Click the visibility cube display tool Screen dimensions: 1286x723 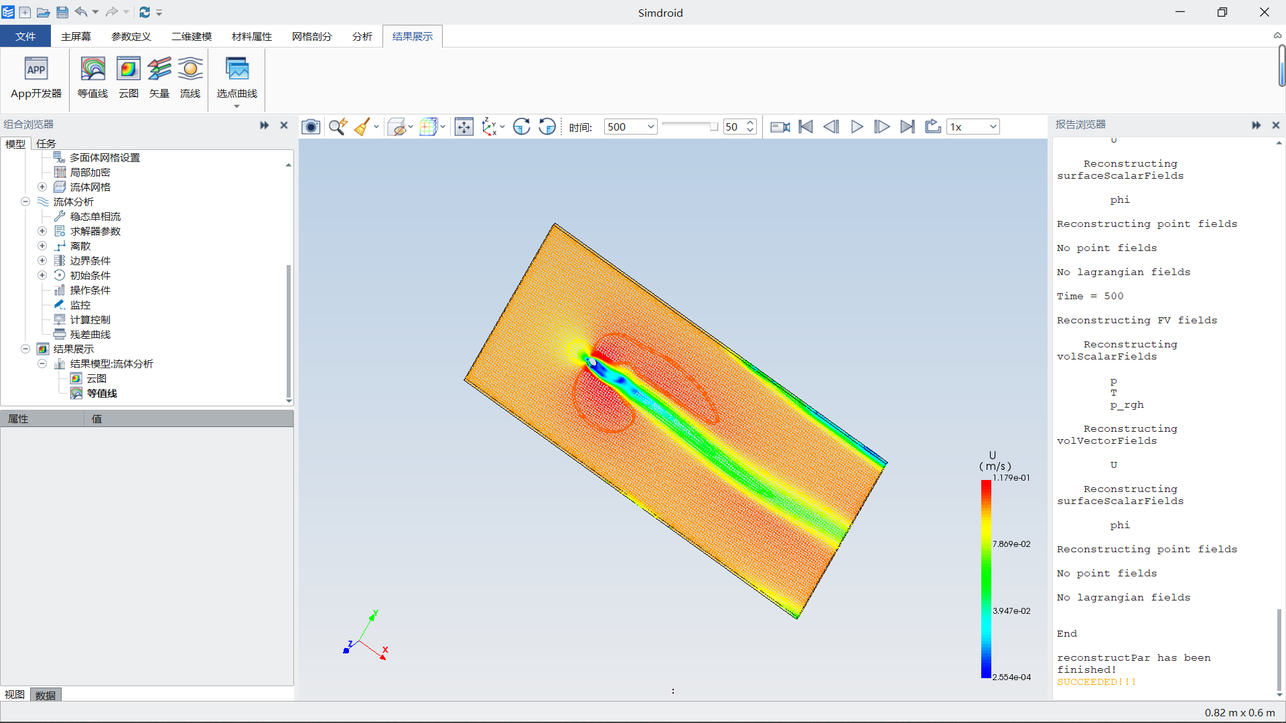click(x=398, y=127)
